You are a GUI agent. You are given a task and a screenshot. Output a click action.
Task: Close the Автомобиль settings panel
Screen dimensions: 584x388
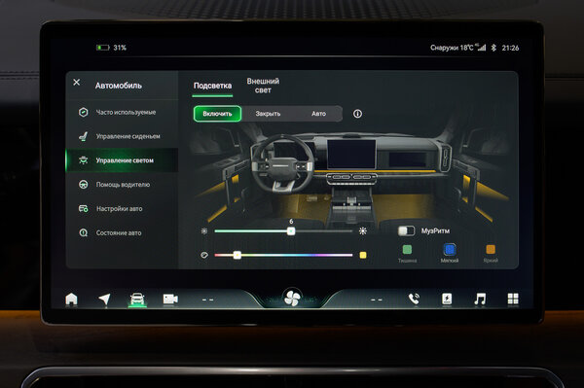tap(76, 83)
